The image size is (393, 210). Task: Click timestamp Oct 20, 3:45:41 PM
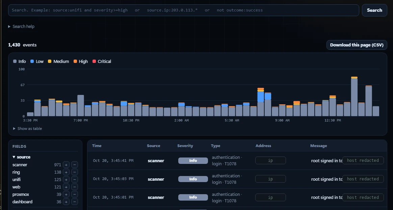click(113, 161)
